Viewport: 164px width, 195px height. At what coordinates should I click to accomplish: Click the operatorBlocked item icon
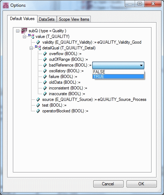coord(38,111)
